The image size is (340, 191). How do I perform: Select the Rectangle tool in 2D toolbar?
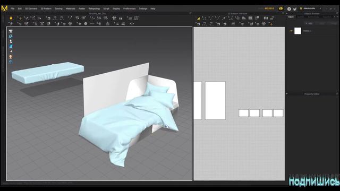[250, 18]
